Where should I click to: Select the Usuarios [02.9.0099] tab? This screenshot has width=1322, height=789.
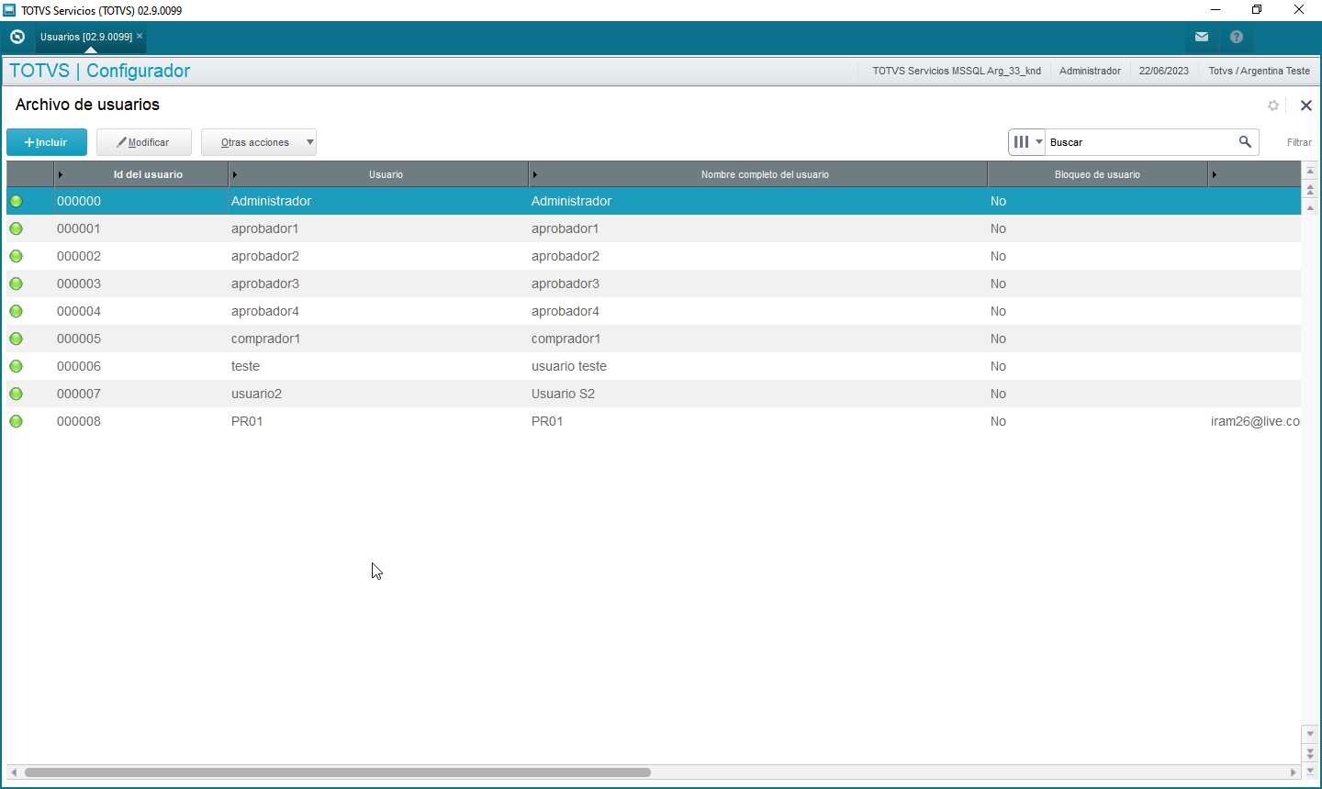click(x=86, y=37)
